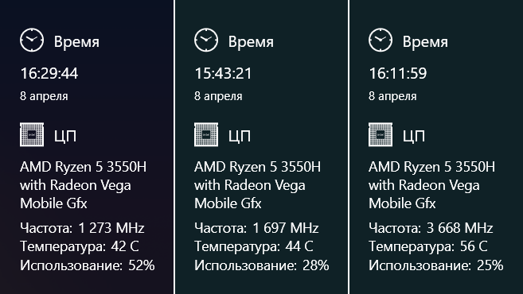
Task: Click the time reading 16:11:59
Action: [x=397, y=74]
